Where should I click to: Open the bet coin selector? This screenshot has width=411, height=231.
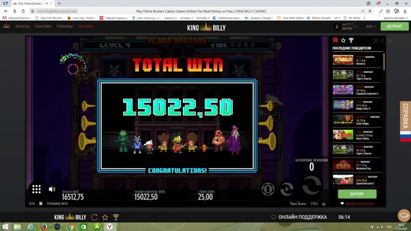pos(268,189)
